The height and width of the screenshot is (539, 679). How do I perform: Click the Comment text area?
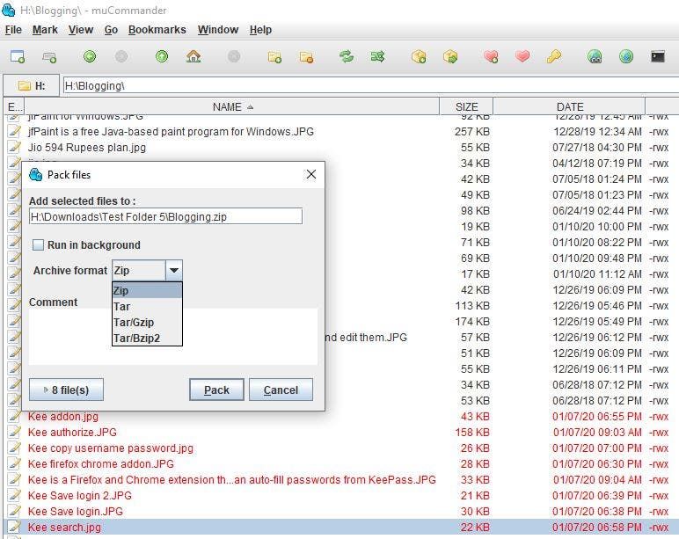coord(173,337)
